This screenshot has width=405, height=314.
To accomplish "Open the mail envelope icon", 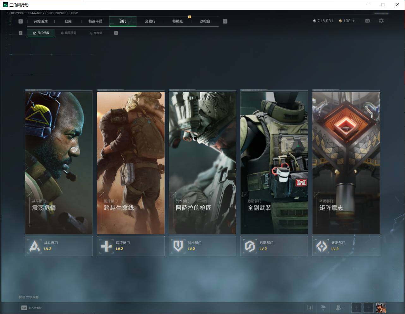I will [x=367, y=21].
